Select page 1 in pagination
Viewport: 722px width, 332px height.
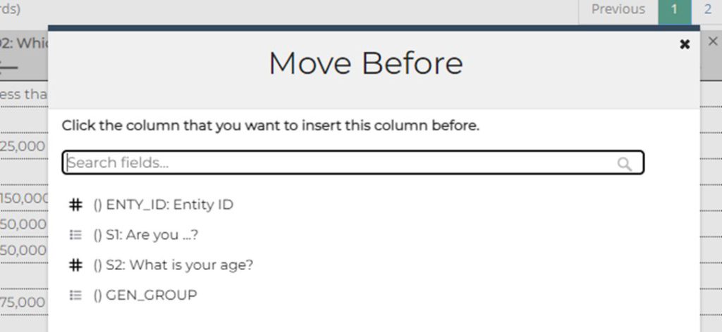(674, 10)
